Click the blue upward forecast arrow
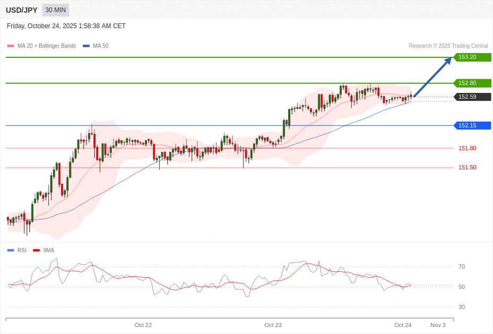Image resolution: width=493 pixels, height=334 pixels. click(x=433, y=77)
